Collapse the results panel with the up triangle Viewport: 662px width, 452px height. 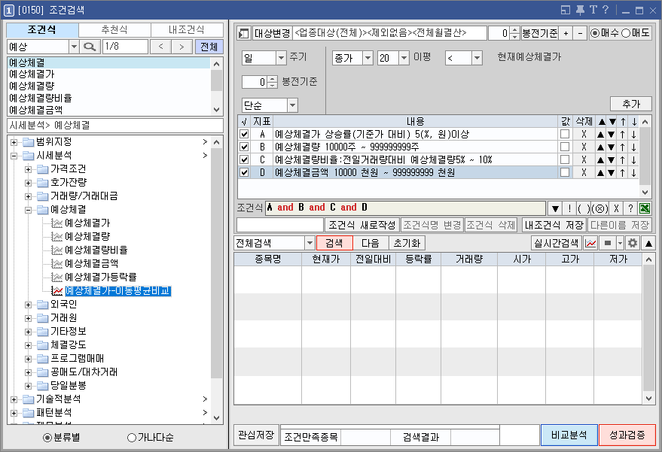[649, 243]
